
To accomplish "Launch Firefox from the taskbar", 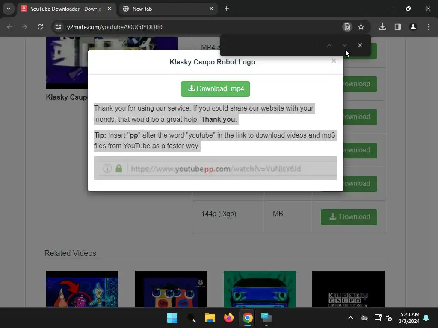I will point(229,318).
